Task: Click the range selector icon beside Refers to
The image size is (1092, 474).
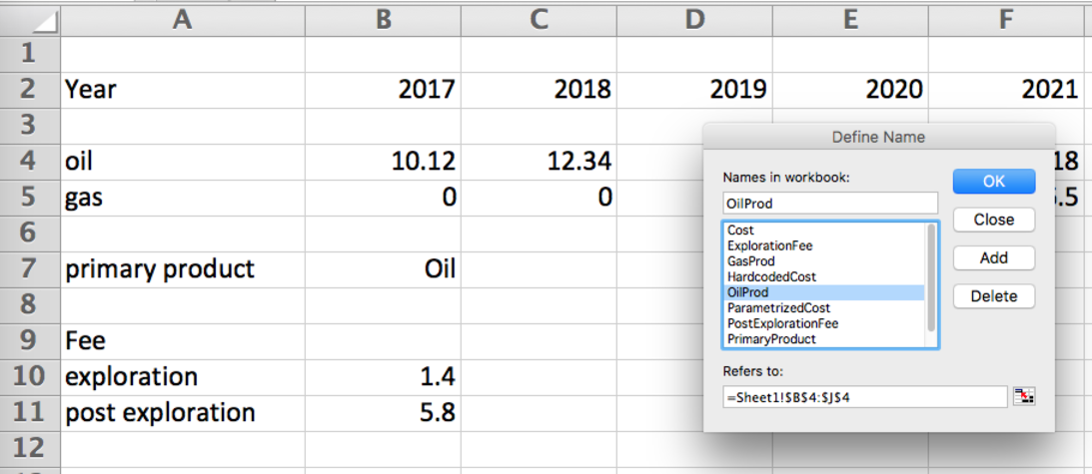Action: (x=1024, y=396)
